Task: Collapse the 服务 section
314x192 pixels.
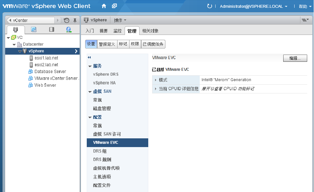Action: (90, 66)
